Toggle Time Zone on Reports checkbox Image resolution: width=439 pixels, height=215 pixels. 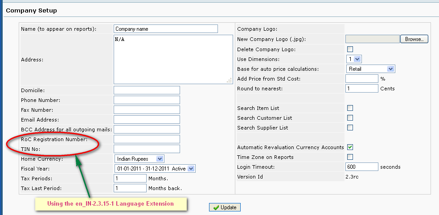coord(350,157)
